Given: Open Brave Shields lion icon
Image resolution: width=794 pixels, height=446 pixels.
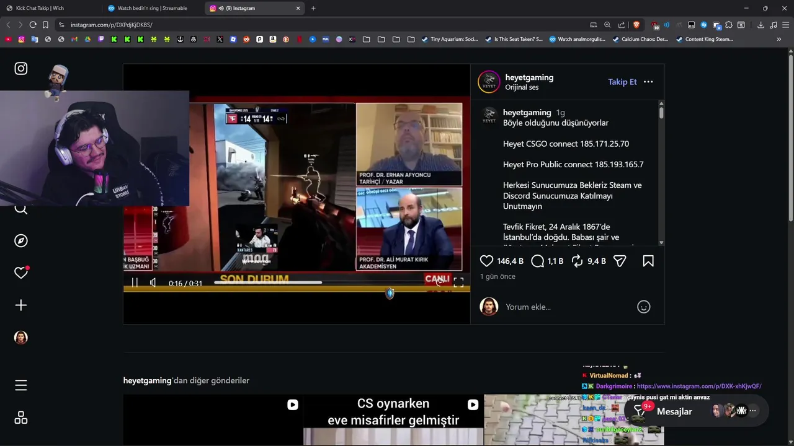Looking at the screenshot, I should pos(636,25).
